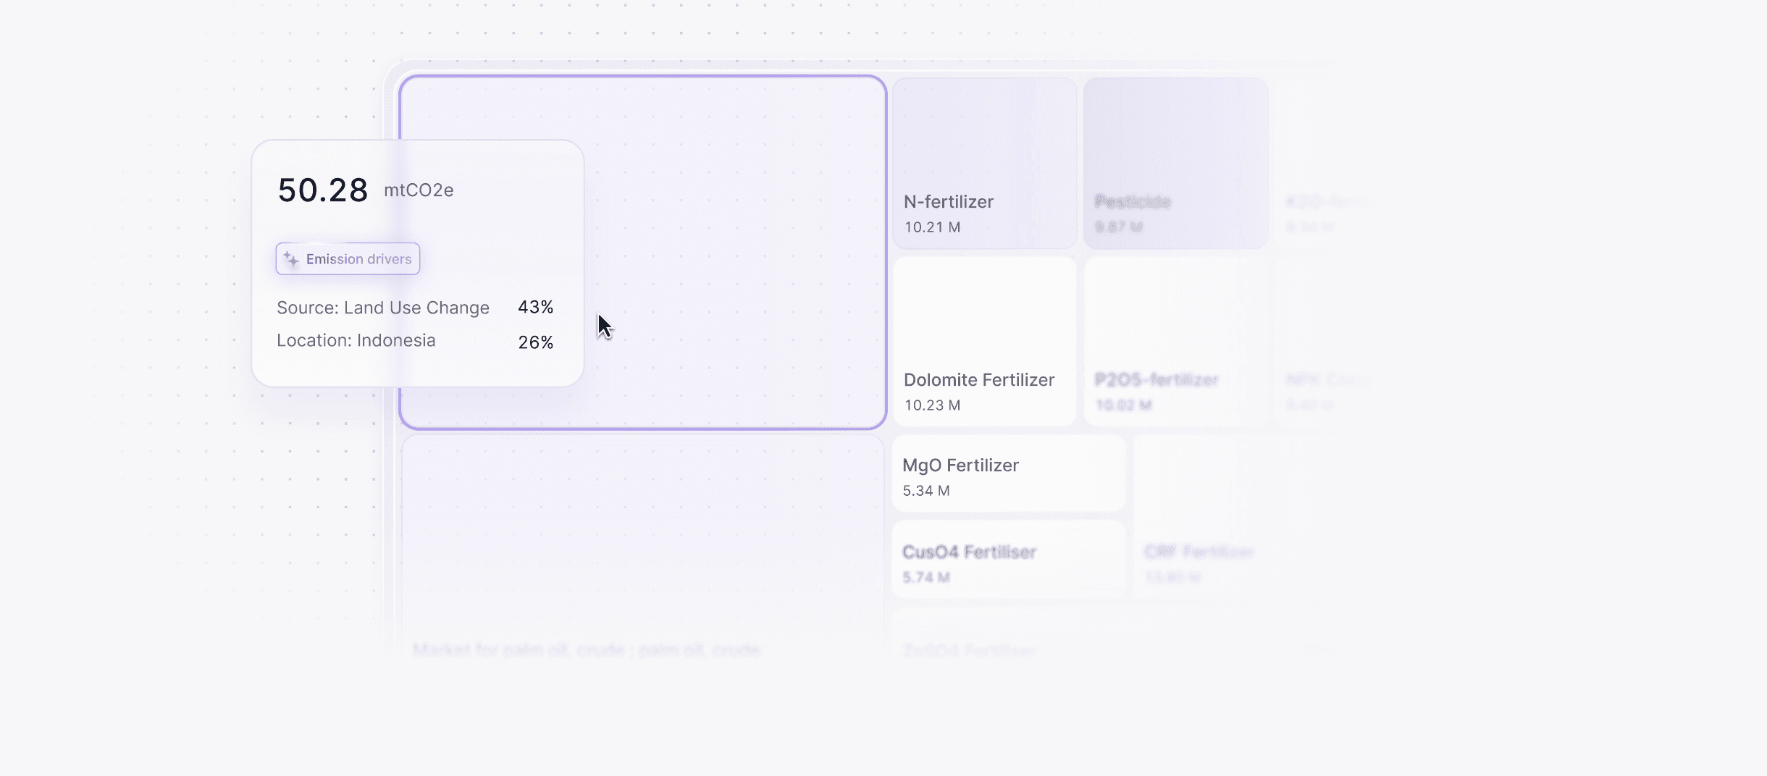Select the CusO4 Fertiliser tile
Viewport: 1767px width, 776px height.
pos(1009,560)
